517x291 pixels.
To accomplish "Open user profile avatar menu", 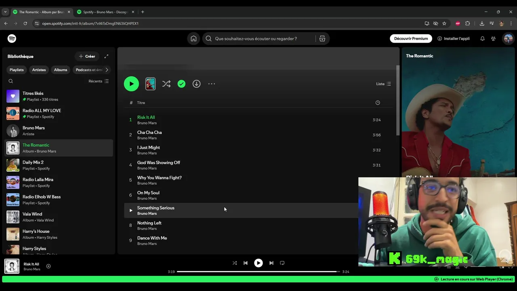I will tap(508, 39).
